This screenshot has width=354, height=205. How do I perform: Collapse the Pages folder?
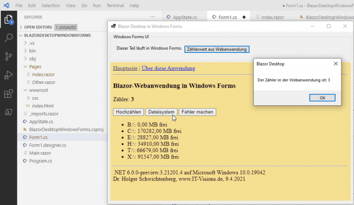tap(25, 67)
